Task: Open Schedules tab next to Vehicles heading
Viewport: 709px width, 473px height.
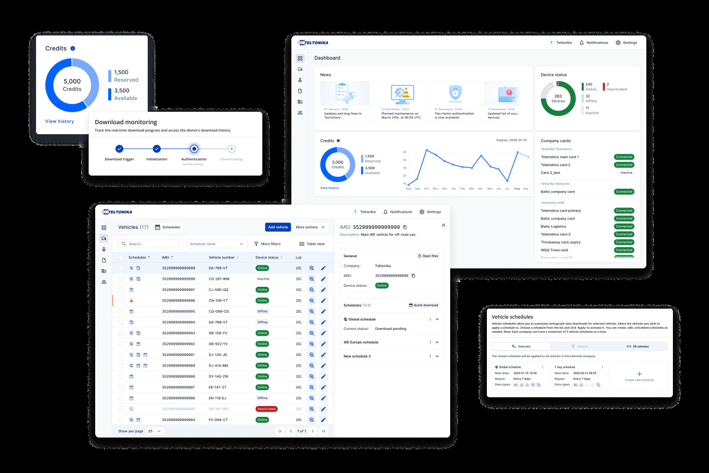Action: 168,227
